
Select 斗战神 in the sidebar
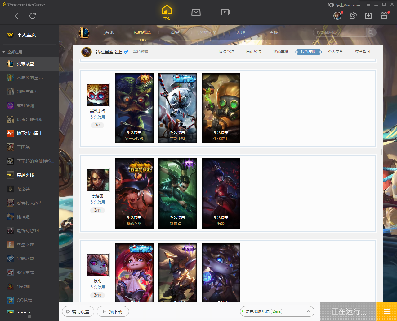click(x=29, y=286)
